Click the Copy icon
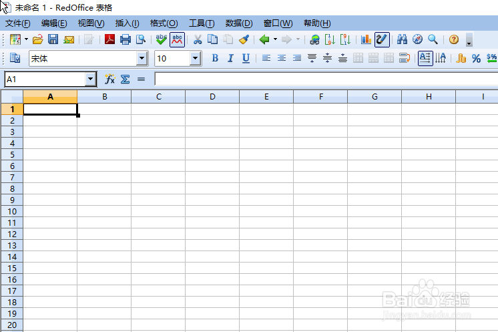The height and width of the screenshot is (332, 498). [213, 39]
